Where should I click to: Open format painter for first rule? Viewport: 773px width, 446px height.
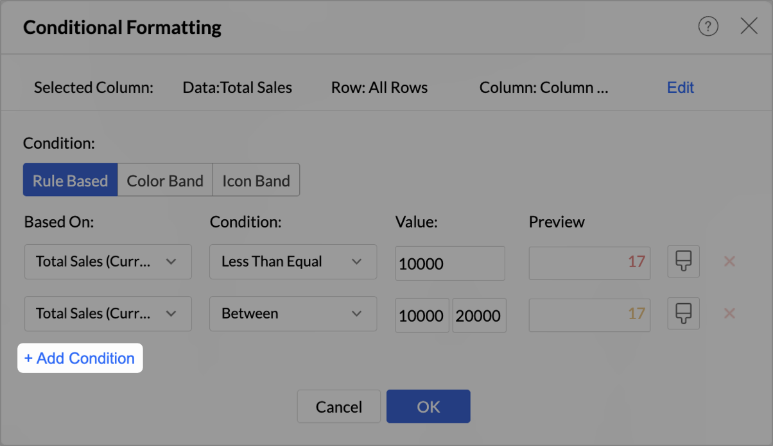(x=683, y=261)
